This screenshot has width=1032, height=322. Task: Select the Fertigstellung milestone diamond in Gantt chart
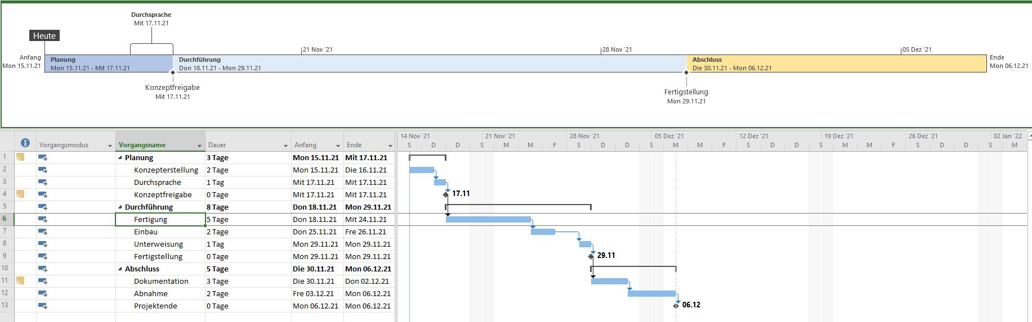pos(591,256)
